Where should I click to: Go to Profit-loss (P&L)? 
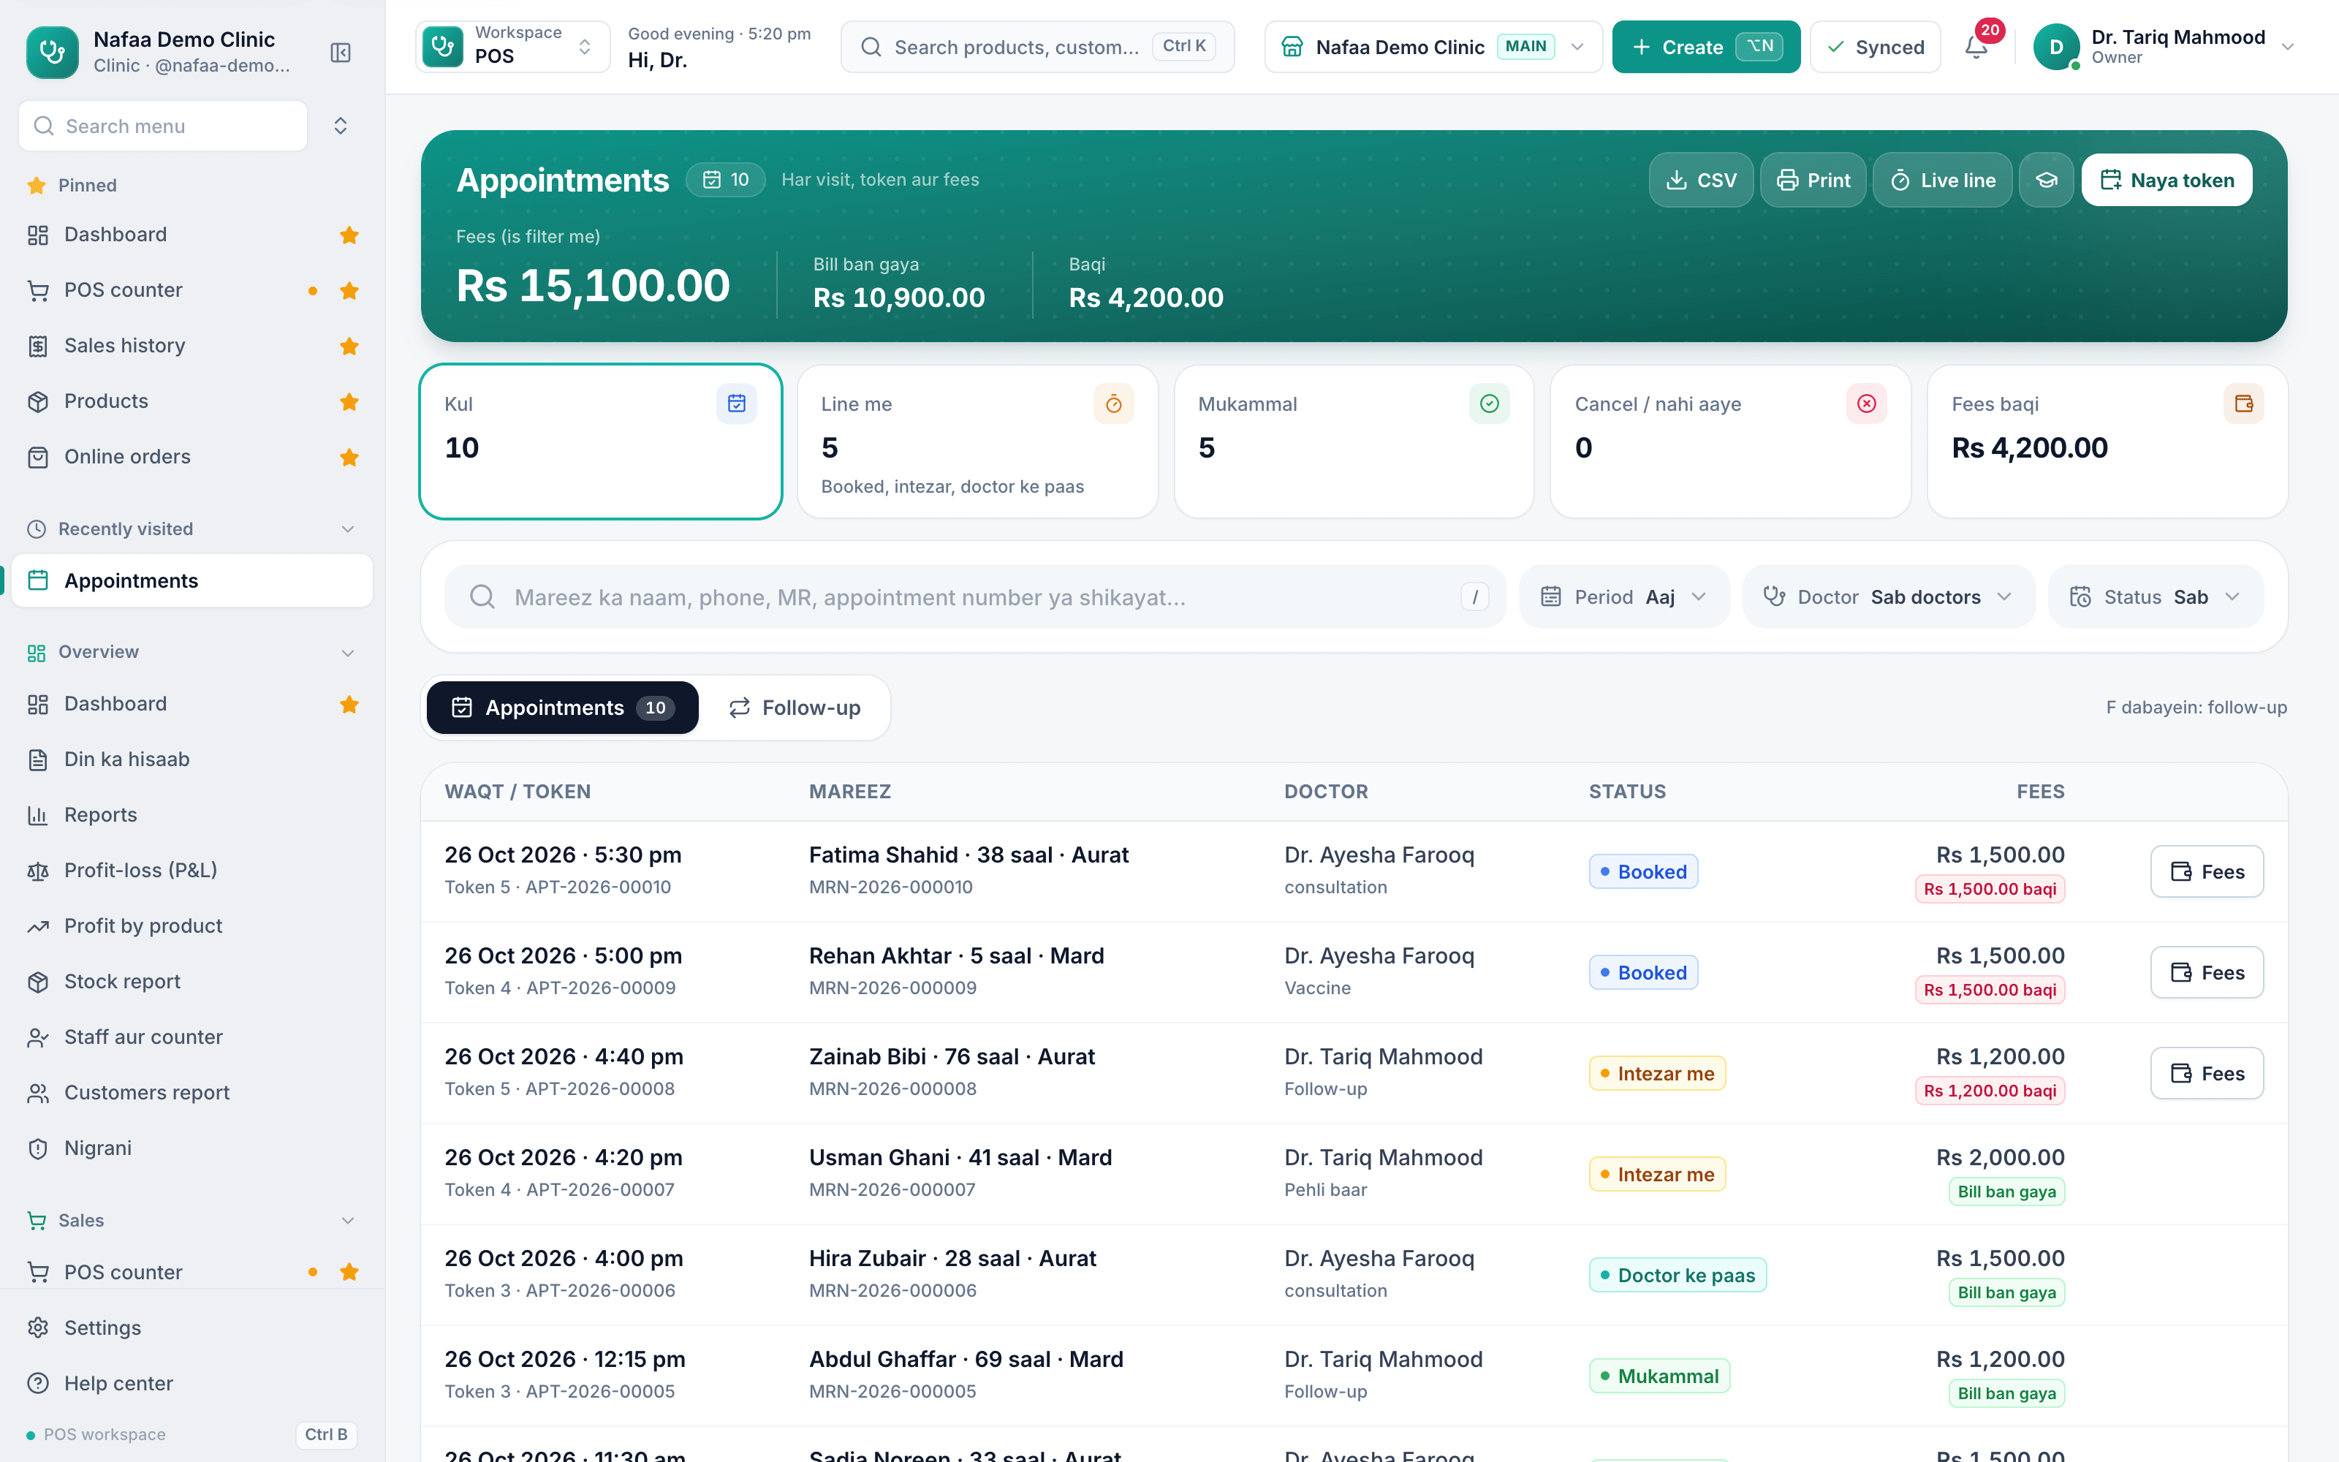click(x=192, y=870)
